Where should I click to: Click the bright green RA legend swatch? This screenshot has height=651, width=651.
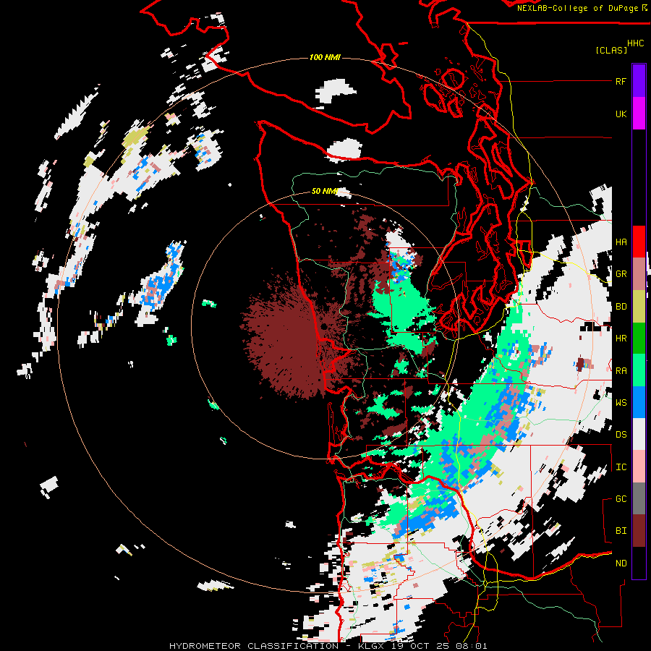[639, 370]
